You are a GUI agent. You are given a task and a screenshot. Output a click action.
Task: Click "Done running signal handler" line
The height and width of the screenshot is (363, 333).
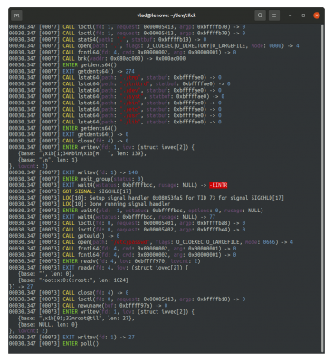pyautogui.click(x=90, y=204)
